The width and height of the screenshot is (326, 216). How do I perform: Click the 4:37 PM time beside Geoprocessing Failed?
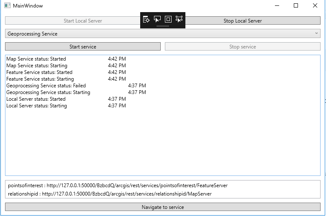(137, 86)
